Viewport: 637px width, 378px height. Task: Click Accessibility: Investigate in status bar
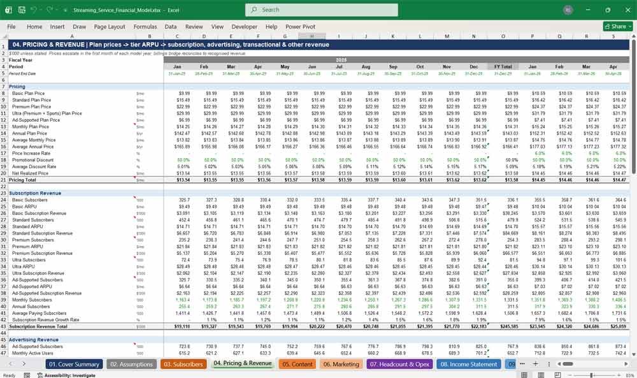66,375
